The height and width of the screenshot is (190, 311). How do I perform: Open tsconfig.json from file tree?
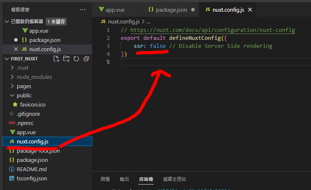click(x=32, y=178)
